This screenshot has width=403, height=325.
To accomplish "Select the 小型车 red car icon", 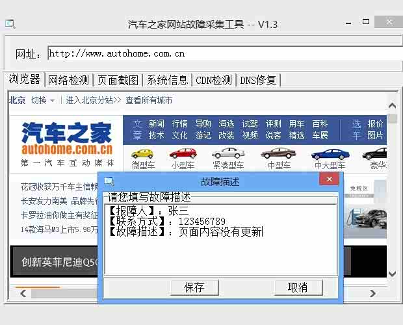I will (x=183, y=153).
